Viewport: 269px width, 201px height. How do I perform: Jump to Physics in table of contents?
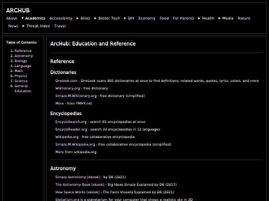tap(21, 76)
